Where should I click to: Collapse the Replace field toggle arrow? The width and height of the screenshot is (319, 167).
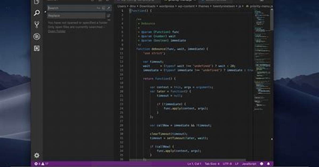coord(45,12)
